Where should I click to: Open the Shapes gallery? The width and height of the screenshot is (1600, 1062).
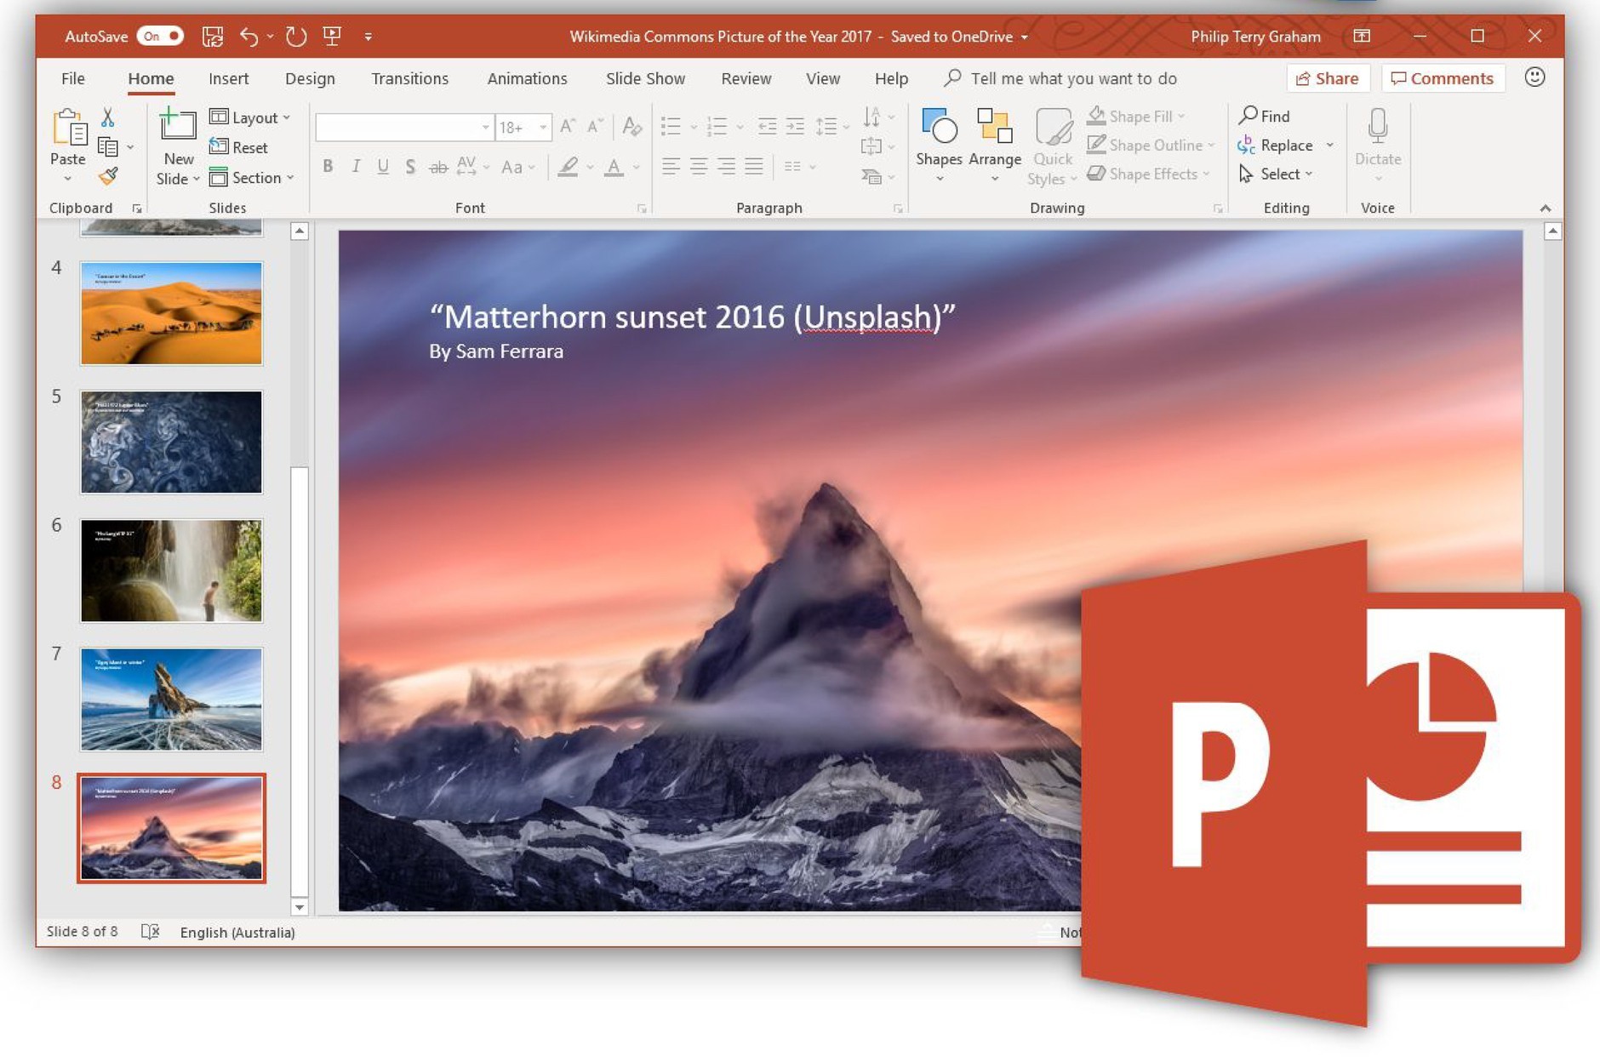tap(939, 128)
